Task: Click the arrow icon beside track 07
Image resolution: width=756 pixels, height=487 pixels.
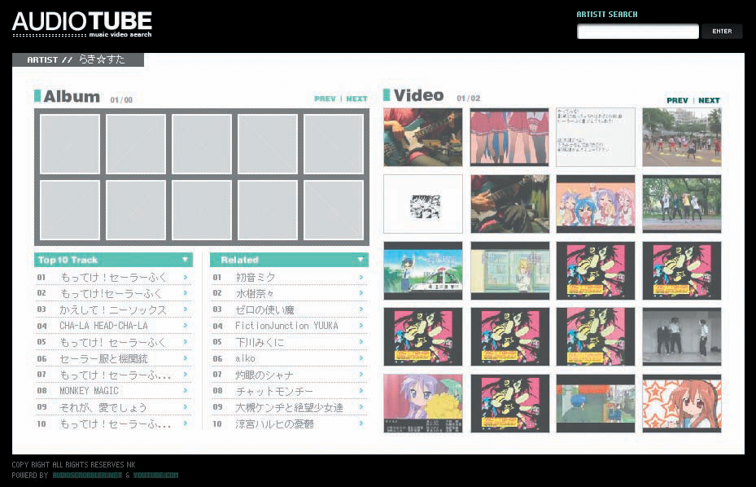Action: point(186,375)
